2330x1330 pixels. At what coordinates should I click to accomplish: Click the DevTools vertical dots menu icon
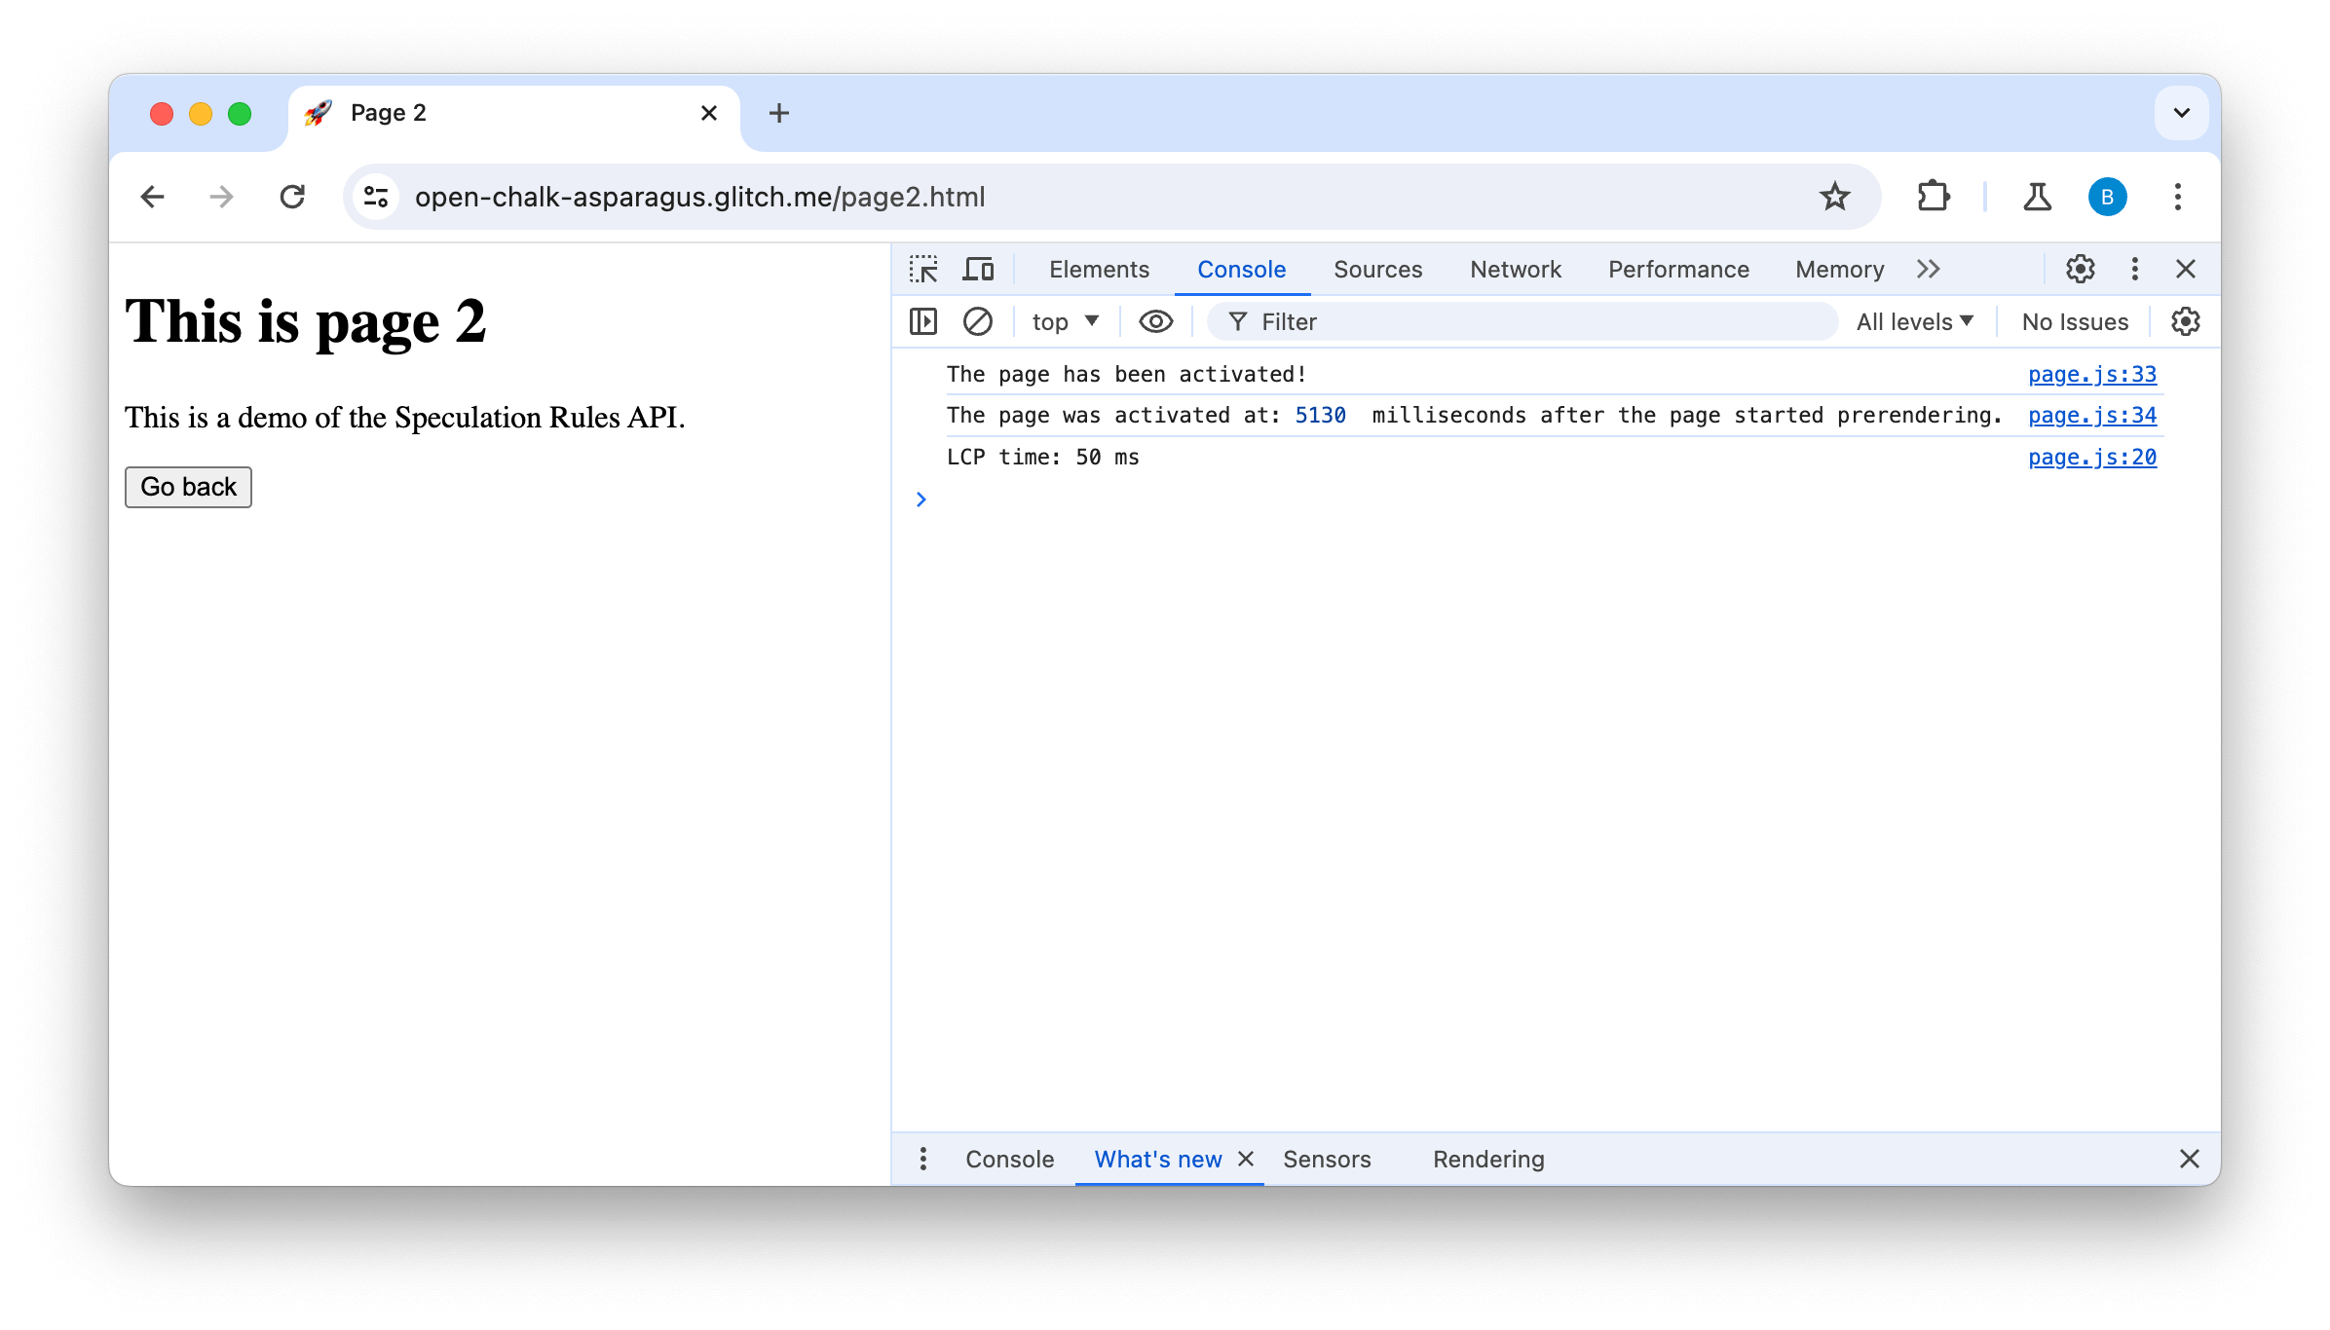click(x=2135, y=269)
